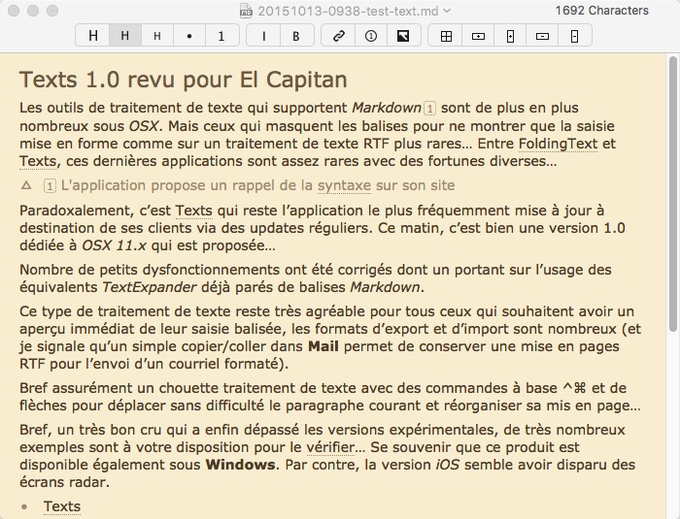Toggle italic formatting
The height and width of the screenshot is (519, 680).
pyautogui.click(x=263, y=36)
